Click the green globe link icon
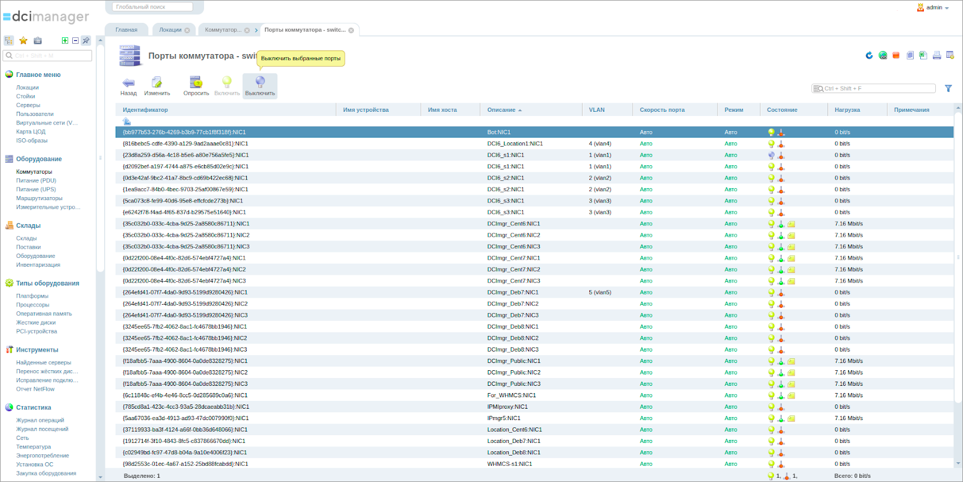963x482 pixels. [x=883, y=55]
